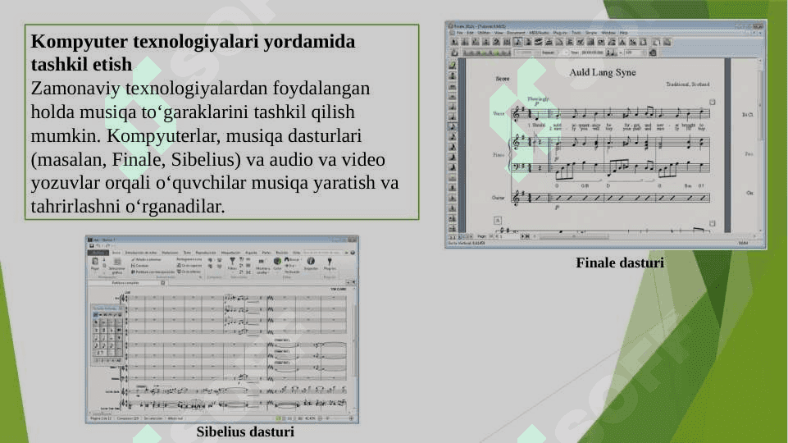This screenshot has width=788, height=443.
Task: Switch to the Notaciones tab in Sibelius
Action: pyautogui.click(x=170, y=253)
